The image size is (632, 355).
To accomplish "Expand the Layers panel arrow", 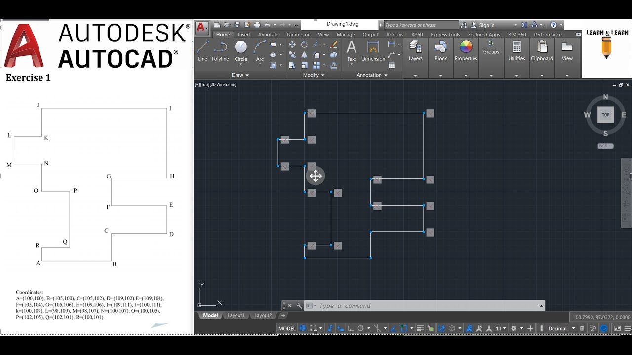I will pyautogui.click(x=415, y=75).
